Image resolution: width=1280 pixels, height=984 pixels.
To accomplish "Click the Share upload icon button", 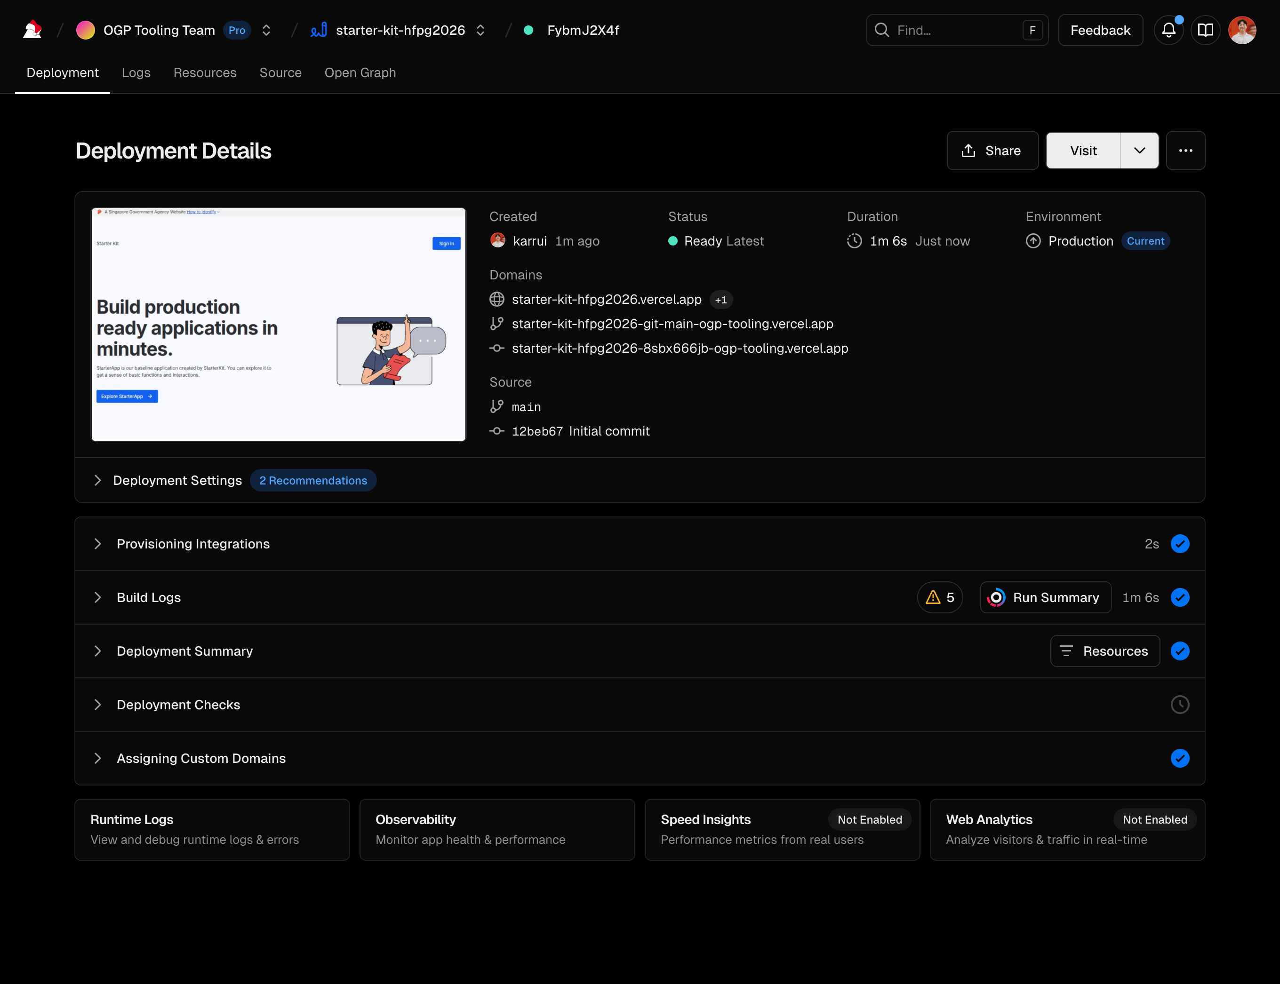I will pyautogui.click(x=992, y=151).
